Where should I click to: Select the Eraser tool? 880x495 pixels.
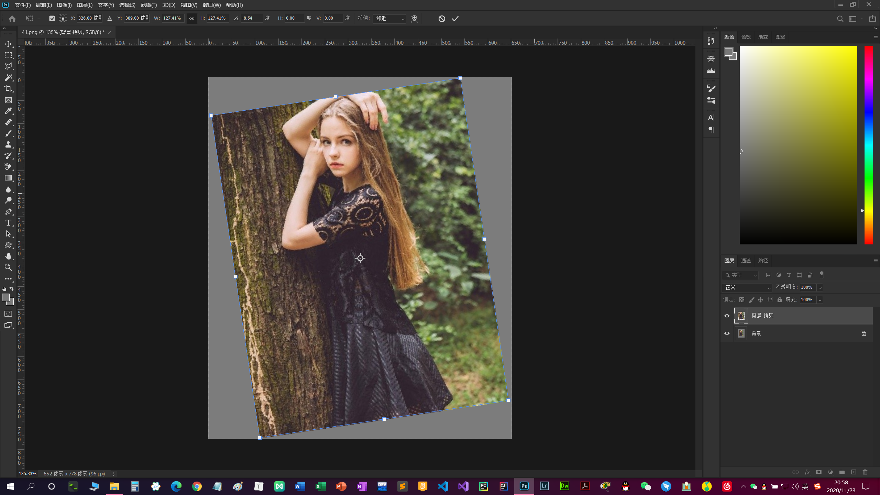click(x=8, y=167)
